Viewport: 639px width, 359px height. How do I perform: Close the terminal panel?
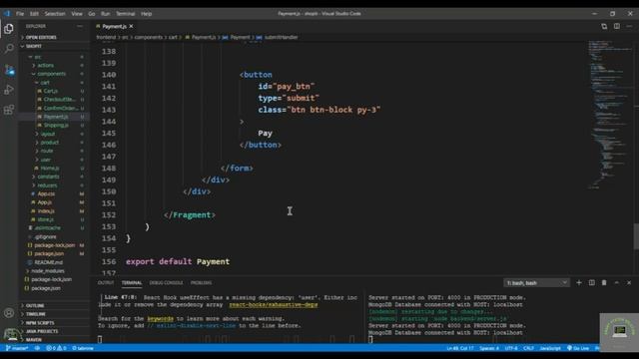(629, 282)
